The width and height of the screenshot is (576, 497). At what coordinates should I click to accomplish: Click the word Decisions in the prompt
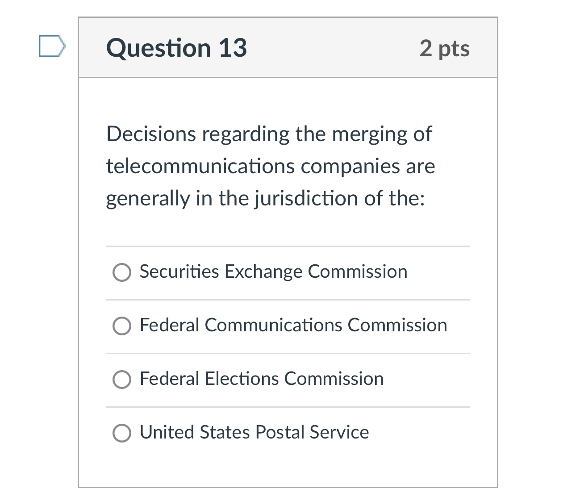coord(151,134)
